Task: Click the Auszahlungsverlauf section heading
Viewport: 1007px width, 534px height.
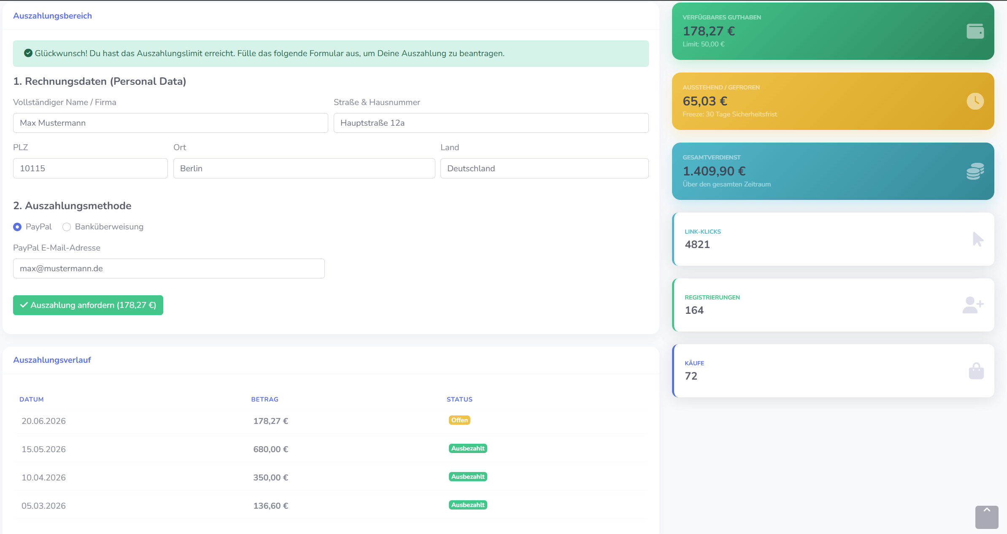Action: 52,360
